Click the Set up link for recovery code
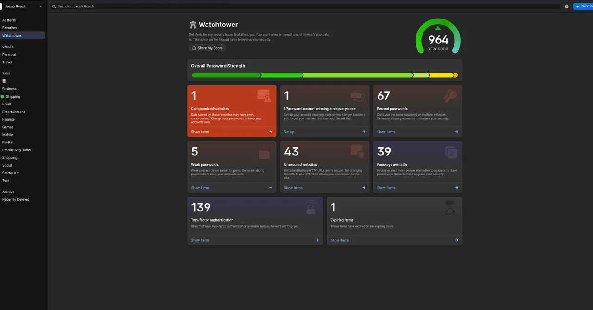593x310 pixels. point(289,132)
